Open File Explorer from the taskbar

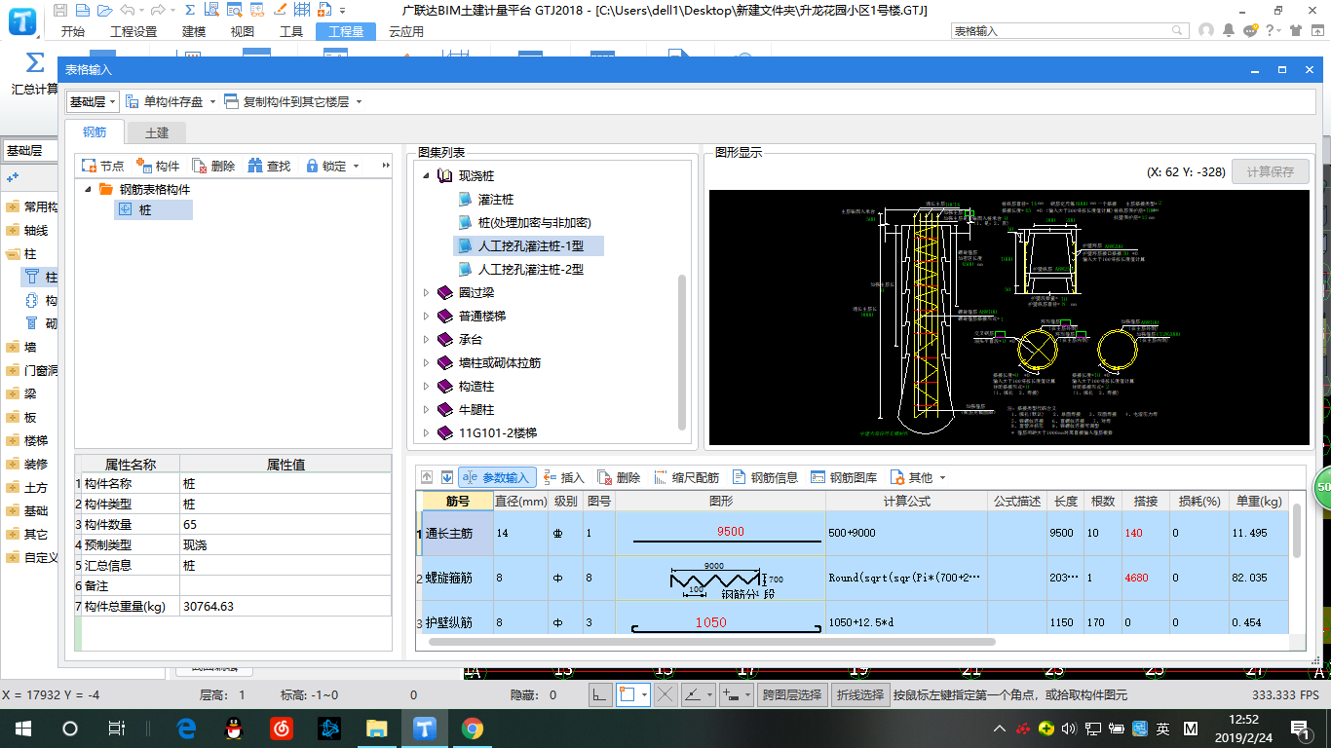click(376, 728)
